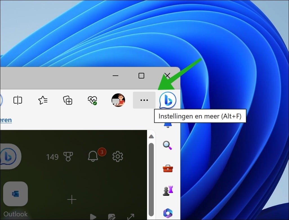Viewport: 289px width, 220px height.
Task: Open Bing Chat in the sidebar
Action: pyautogui.click(x=168, y=100)
